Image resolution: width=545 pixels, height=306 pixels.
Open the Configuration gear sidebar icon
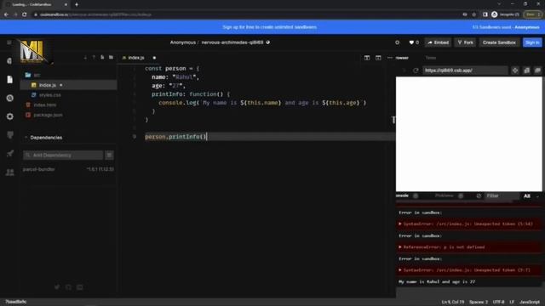[x=9, y=116]
